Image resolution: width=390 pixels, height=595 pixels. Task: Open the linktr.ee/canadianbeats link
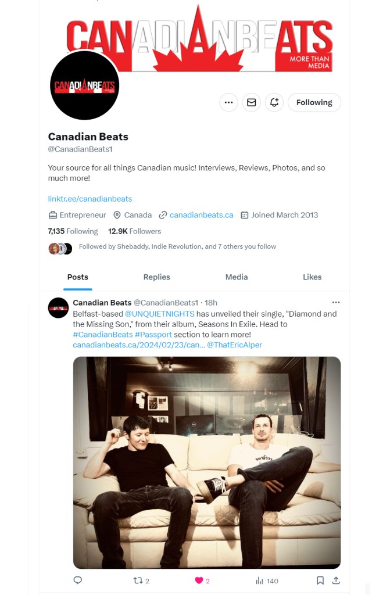[x=90, y=199]
